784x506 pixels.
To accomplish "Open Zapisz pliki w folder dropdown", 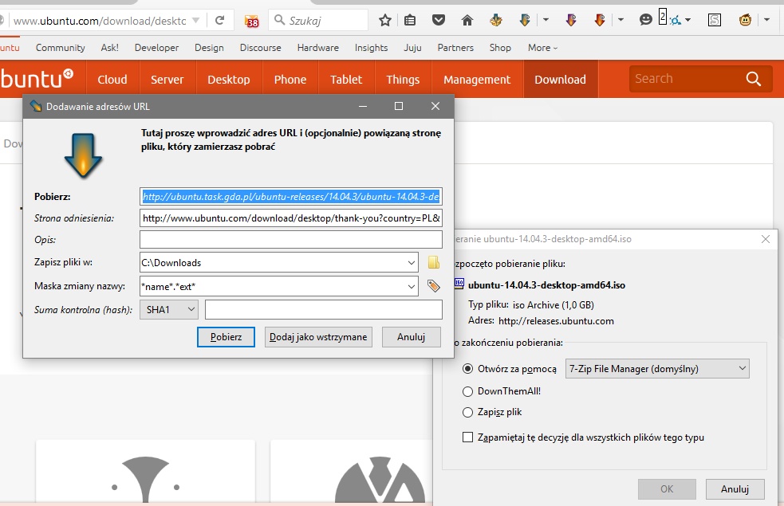I will pos(411,262).
